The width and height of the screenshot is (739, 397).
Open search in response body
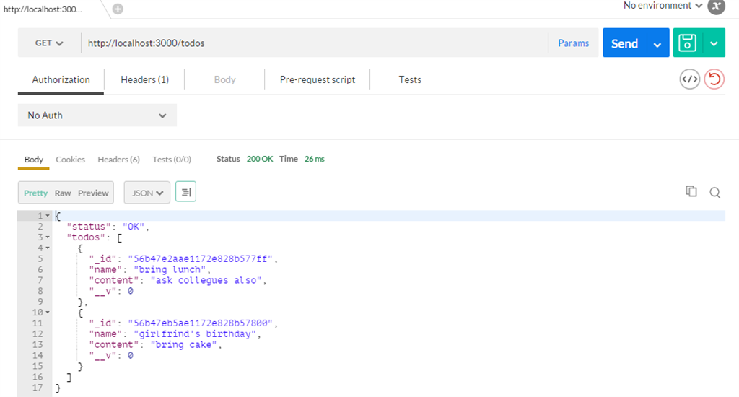pos(714,192)
